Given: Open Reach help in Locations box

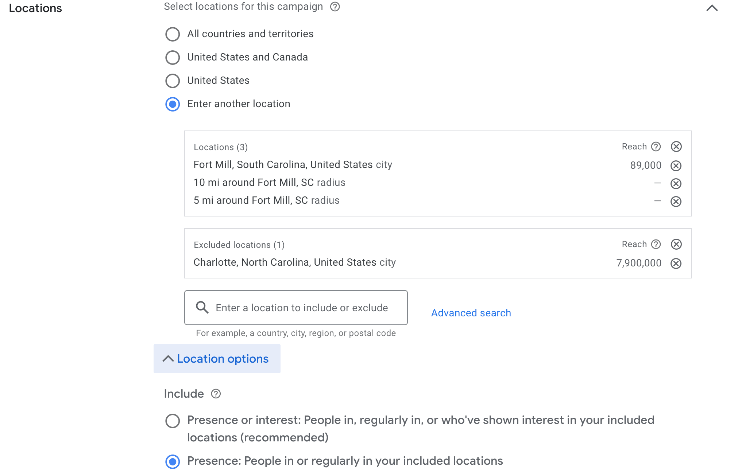Looking at the screenshot, I should (656, 147).
